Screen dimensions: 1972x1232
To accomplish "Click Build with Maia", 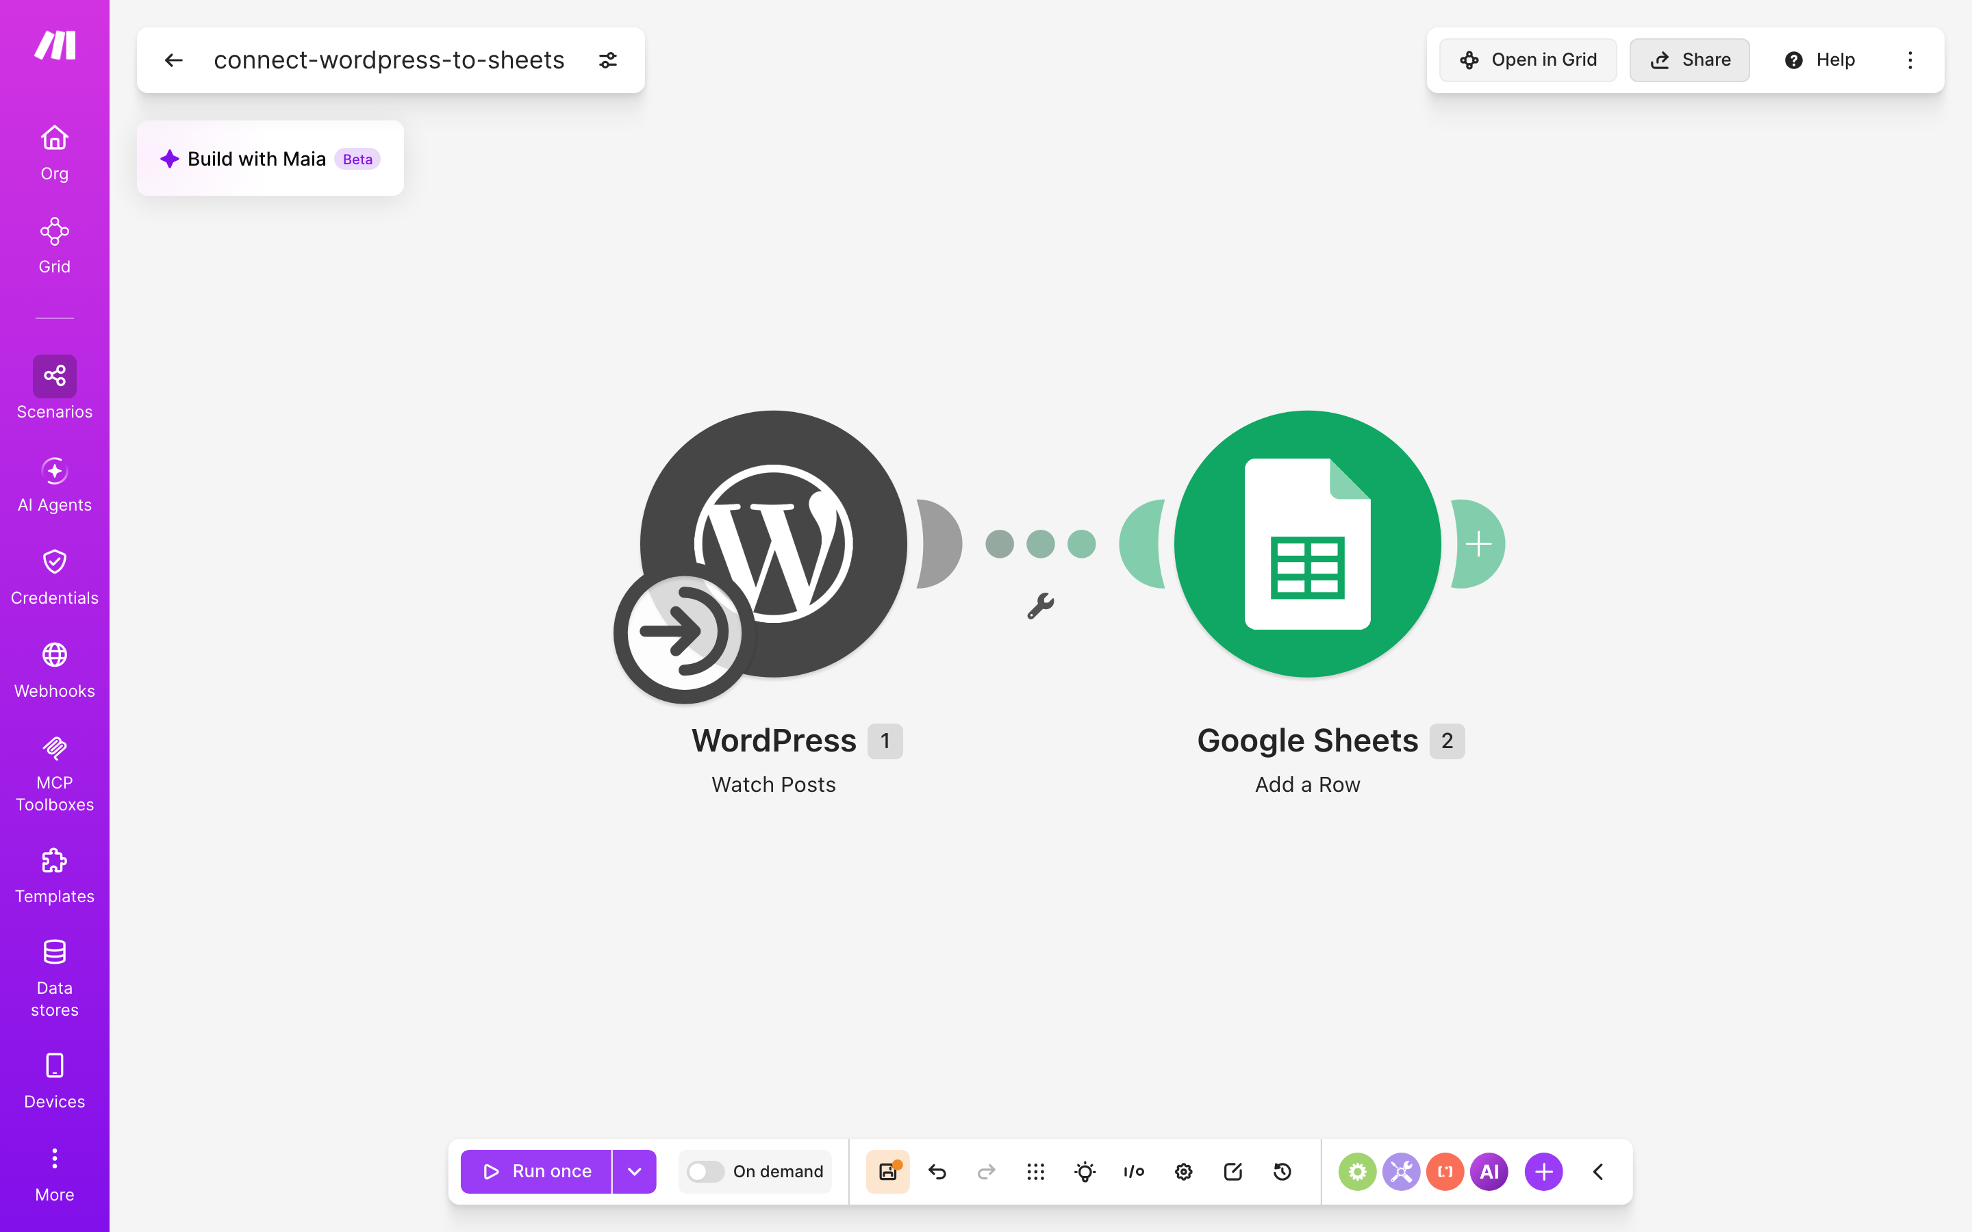I will pos(270,158).
